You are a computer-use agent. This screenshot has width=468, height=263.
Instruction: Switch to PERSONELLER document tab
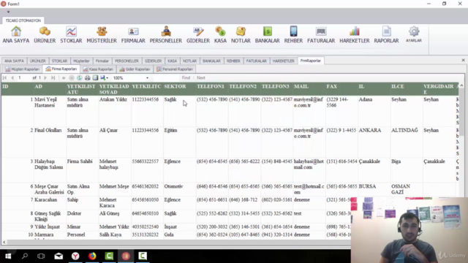tap(127, 61)
